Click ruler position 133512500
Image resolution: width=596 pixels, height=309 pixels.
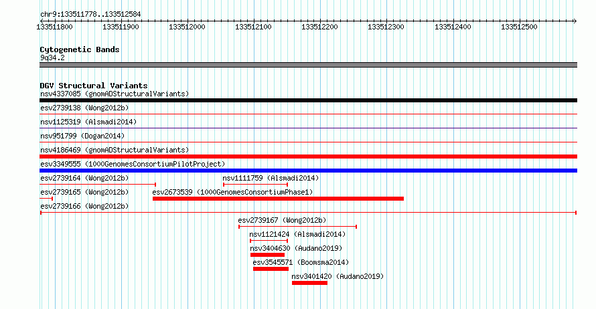tap(519, 27)
